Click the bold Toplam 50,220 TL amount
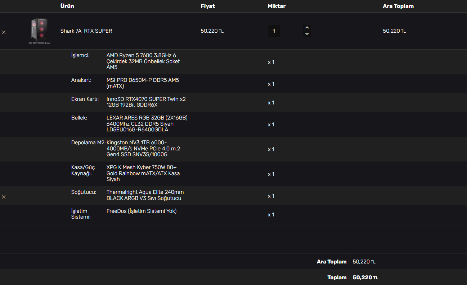This screenshot has height=285, width=467. coord(365,277)
